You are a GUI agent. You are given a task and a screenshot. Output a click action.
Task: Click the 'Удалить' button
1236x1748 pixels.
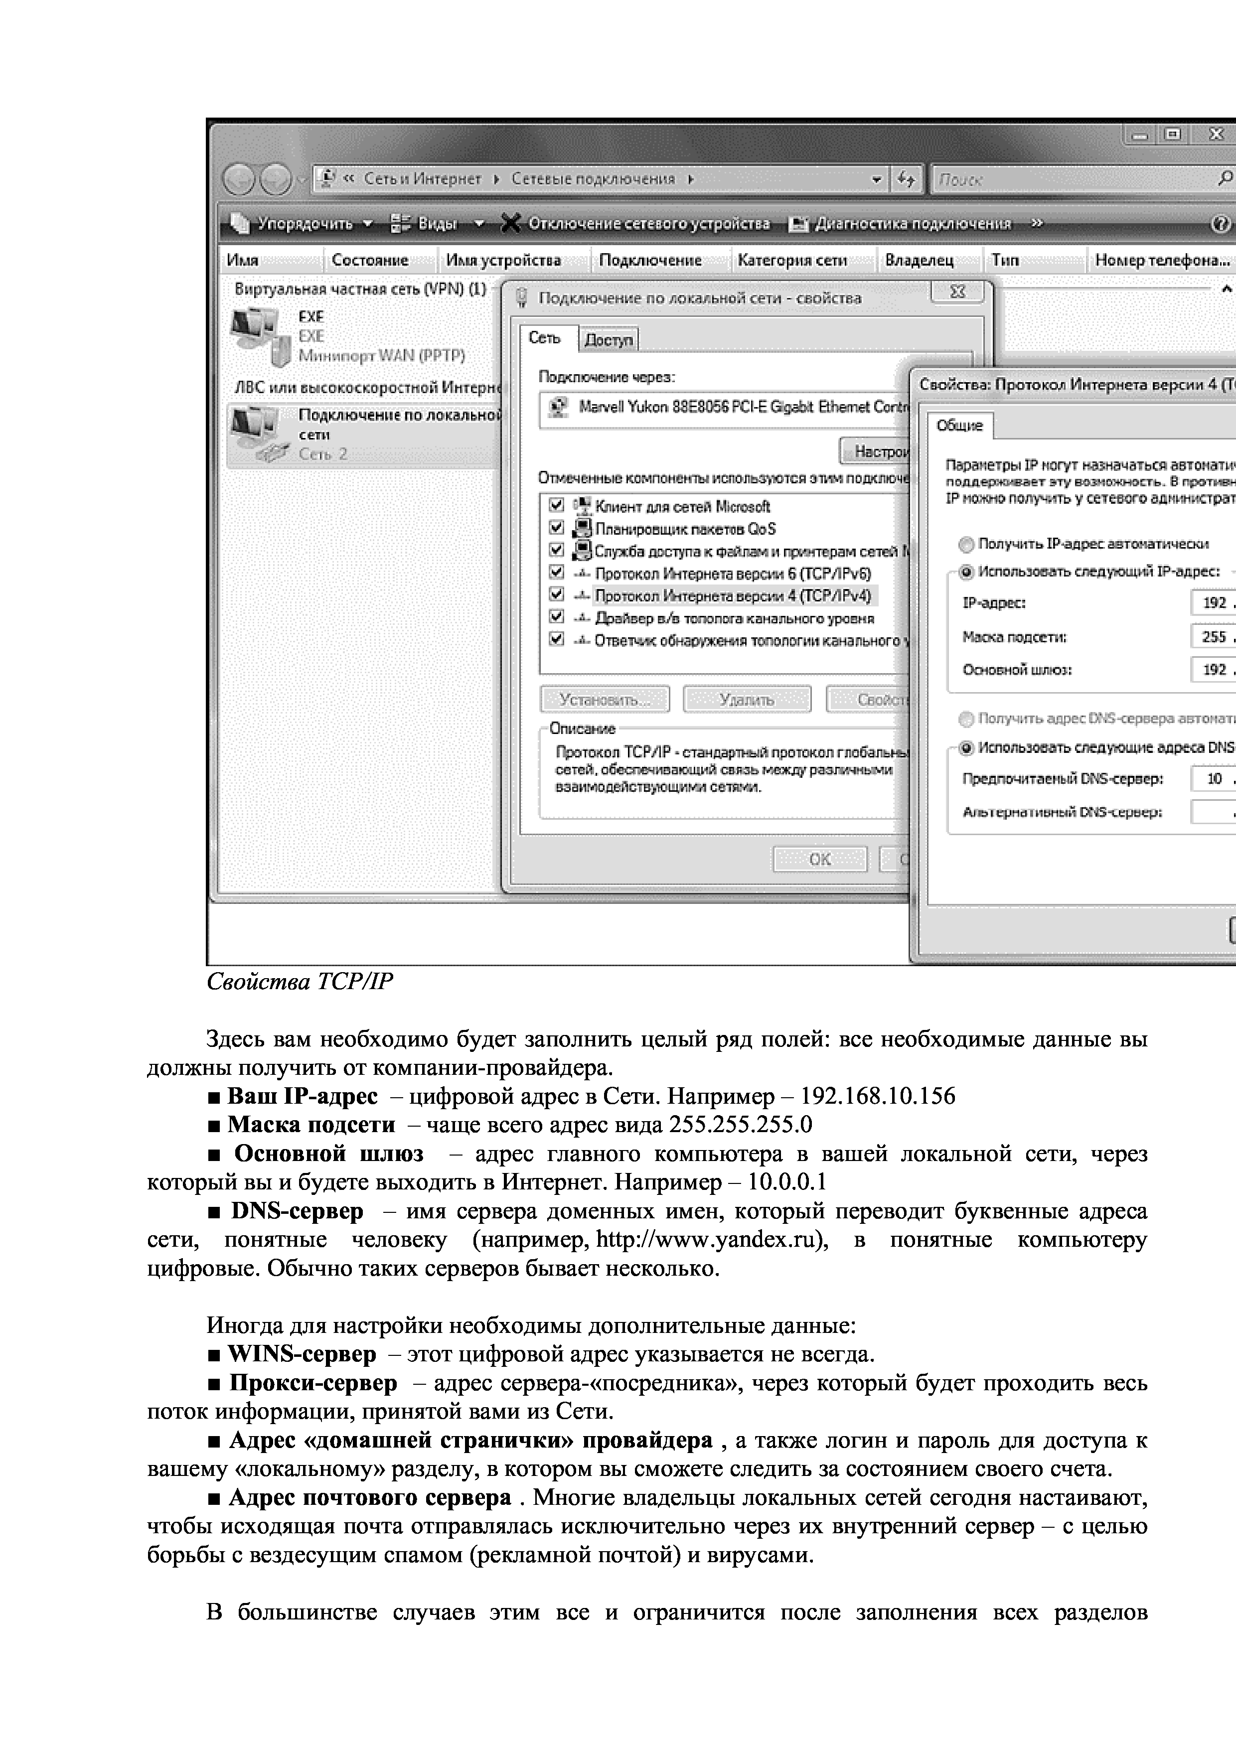pos(746,699)
